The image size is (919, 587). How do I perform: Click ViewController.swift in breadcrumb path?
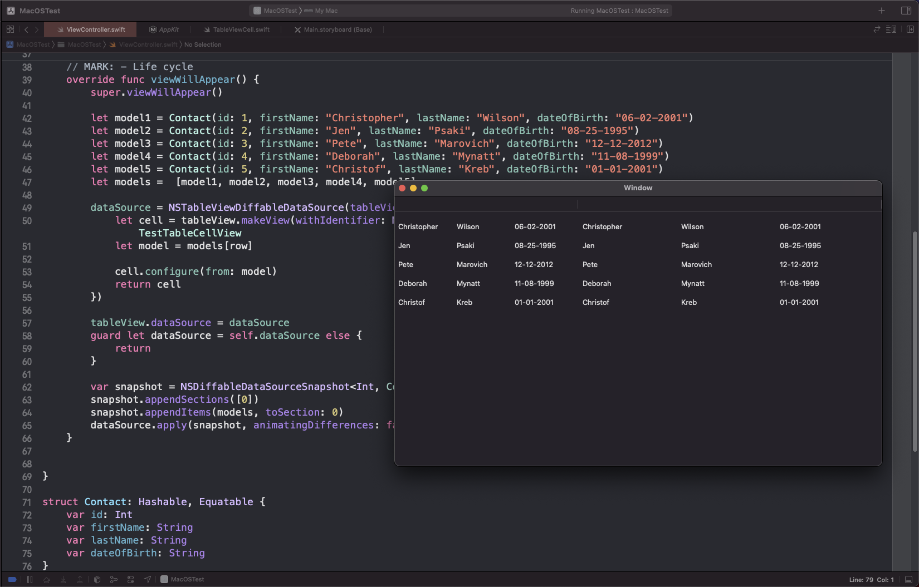[144, 45]
